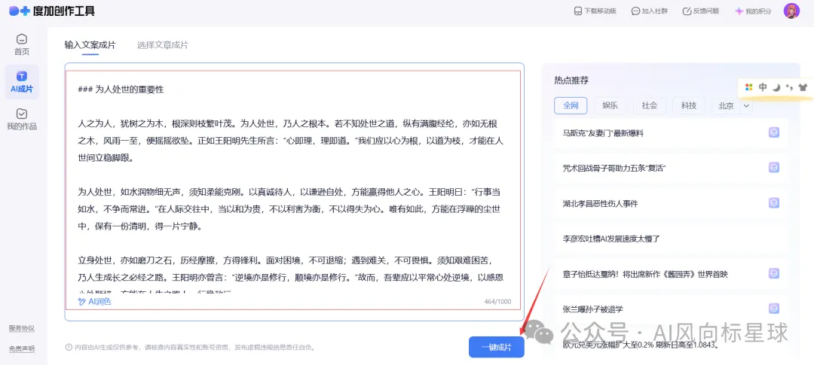The height and width of the screenshot is (365, 814).
Task: Click the icon beside 张兰曝孙子被退学
Action: point(773,309)
